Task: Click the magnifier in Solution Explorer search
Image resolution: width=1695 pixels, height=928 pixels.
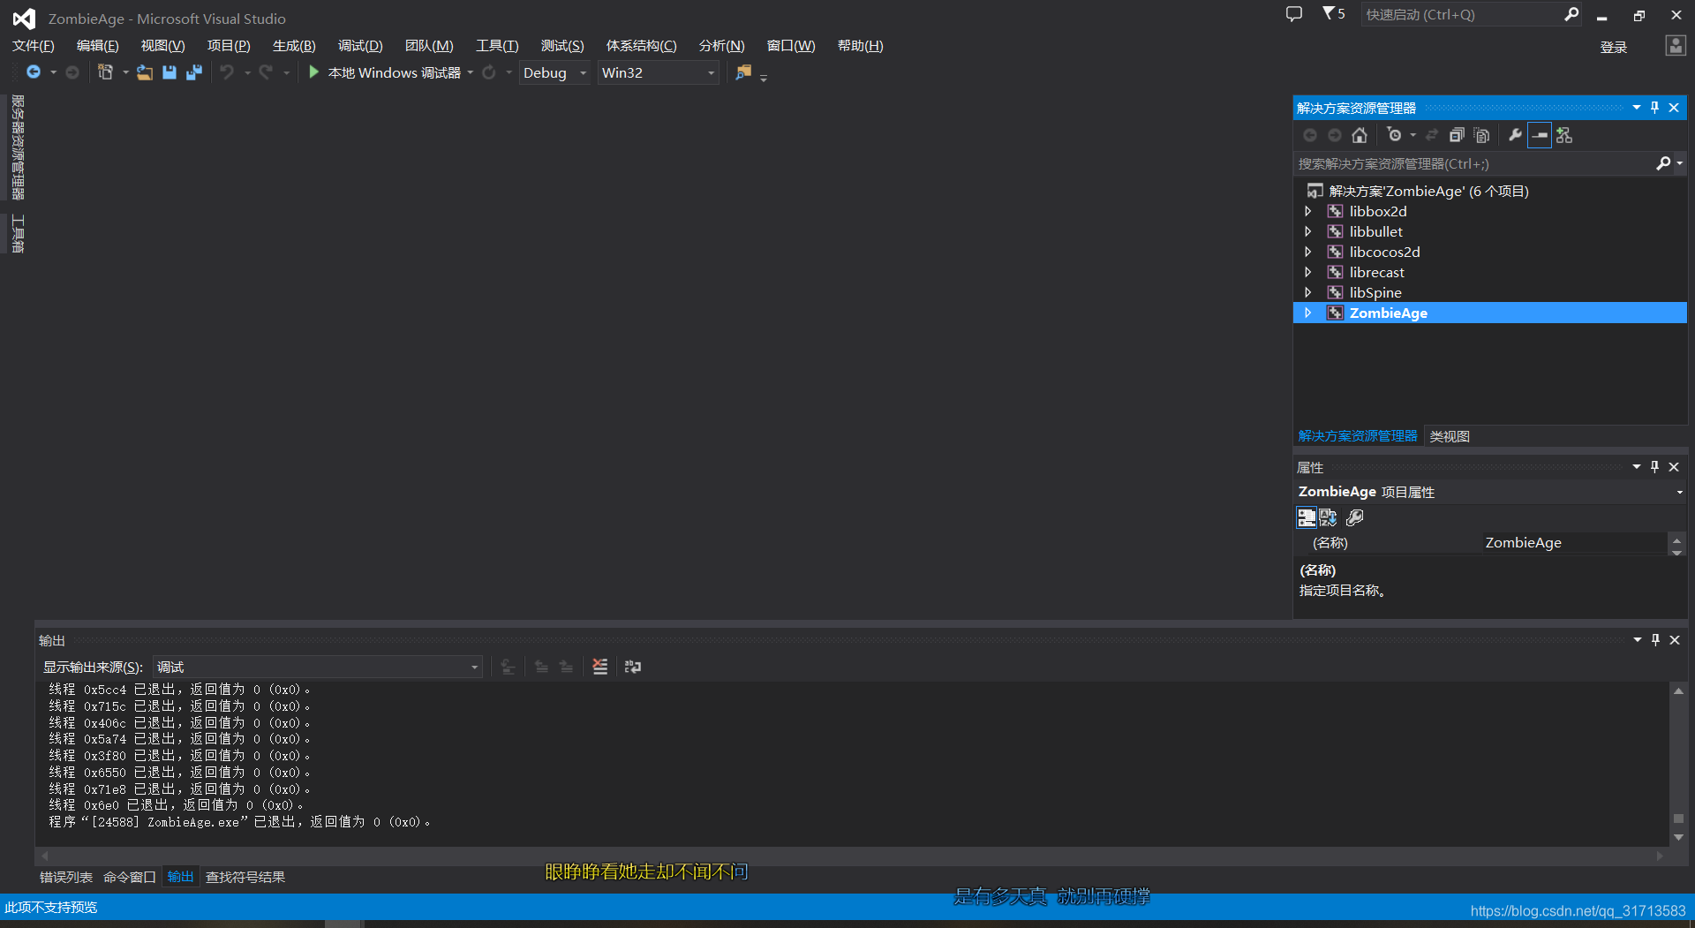Action: click(x=1663, y=163)
